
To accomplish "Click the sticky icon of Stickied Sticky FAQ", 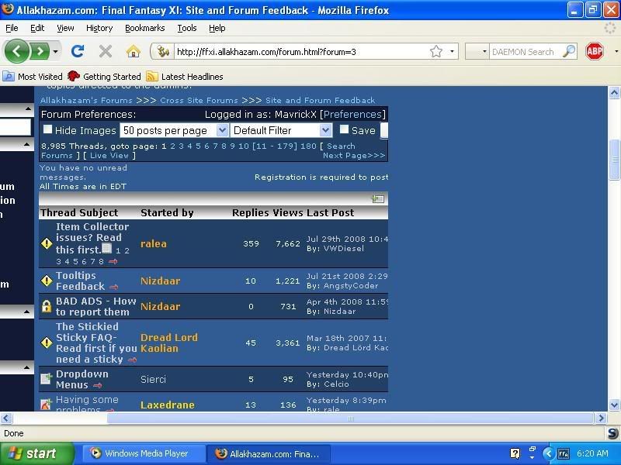I will click(47, 343).
